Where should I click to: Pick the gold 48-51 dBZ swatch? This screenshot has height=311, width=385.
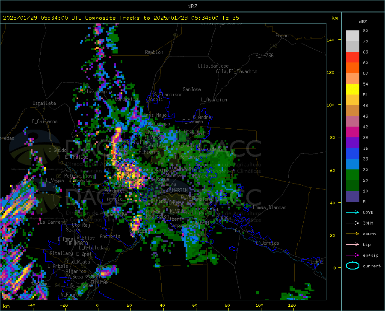(x=352, y=100)
